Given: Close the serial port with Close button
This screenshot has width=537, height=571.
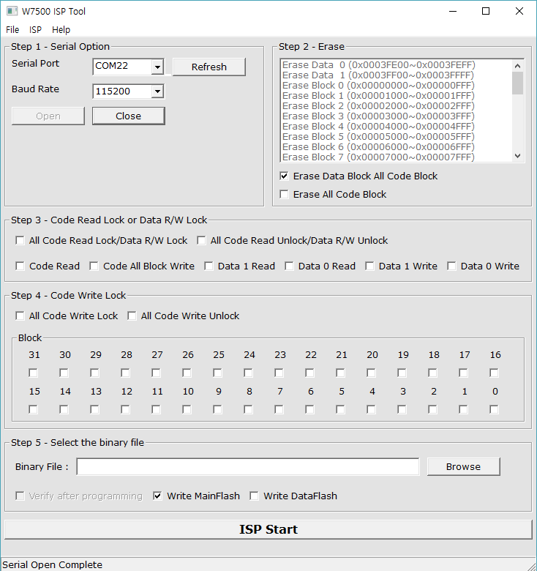Looking at the screenshot, I should pyautogui.click(x=129, y=116).
